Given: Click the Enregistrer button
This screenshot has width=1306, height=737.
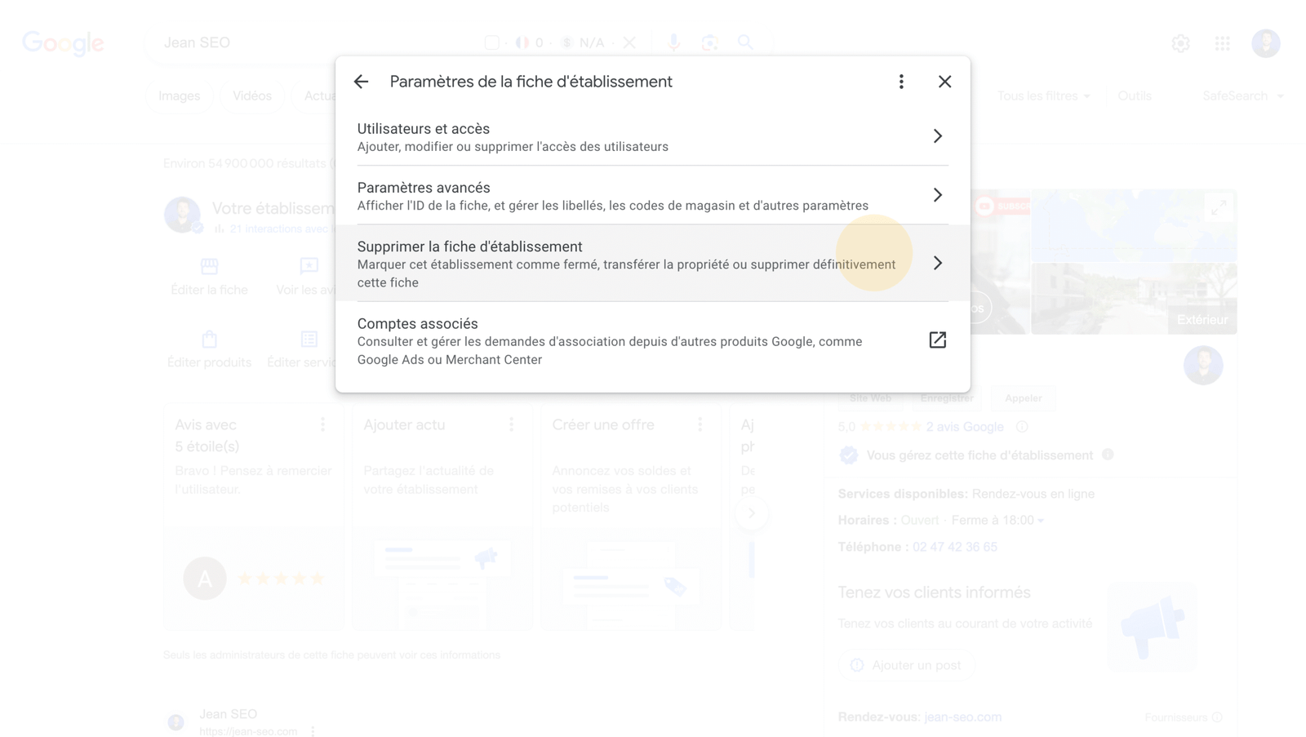Looking at the screenshot, I should 947,398.
